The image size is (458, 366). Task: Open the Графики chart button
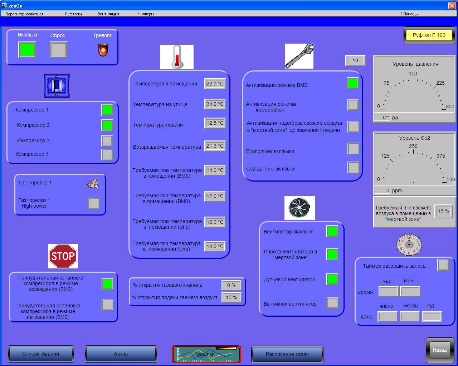[206, 354]
